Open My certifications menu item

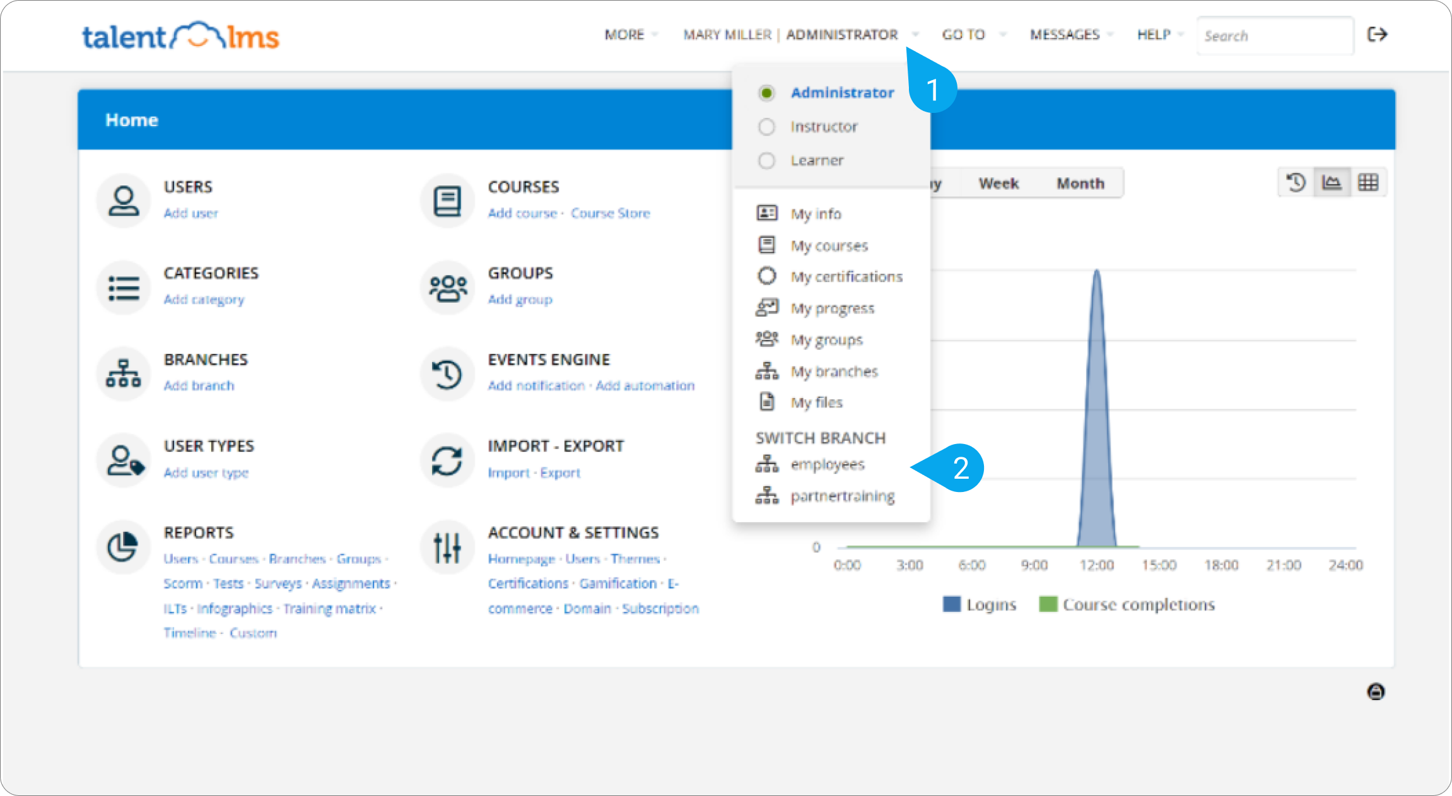click(846, 277)
